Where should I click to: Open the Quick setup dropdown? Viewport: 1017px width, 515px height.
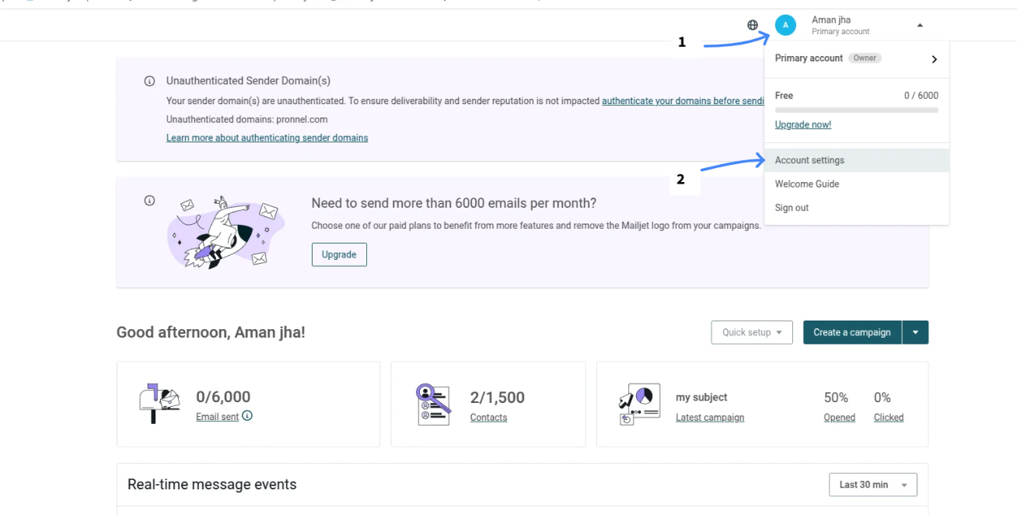click(x=751, y=332)
